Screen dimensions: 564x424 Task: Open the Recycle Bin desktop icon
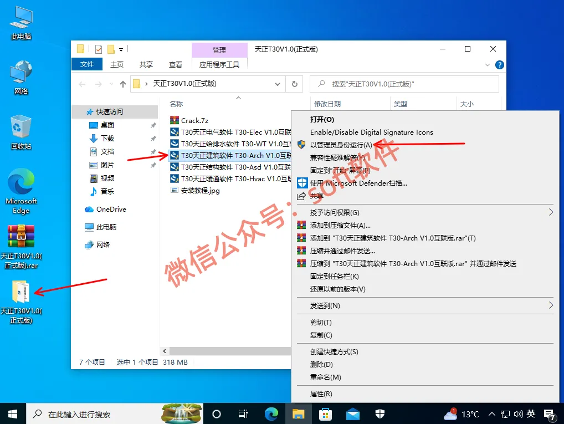[x=21, y=132]
